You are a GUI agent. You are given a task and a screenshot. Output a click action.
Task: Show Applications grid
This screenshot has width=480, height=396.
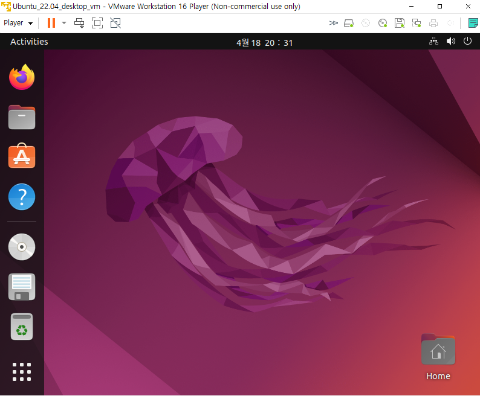[22, 372]
